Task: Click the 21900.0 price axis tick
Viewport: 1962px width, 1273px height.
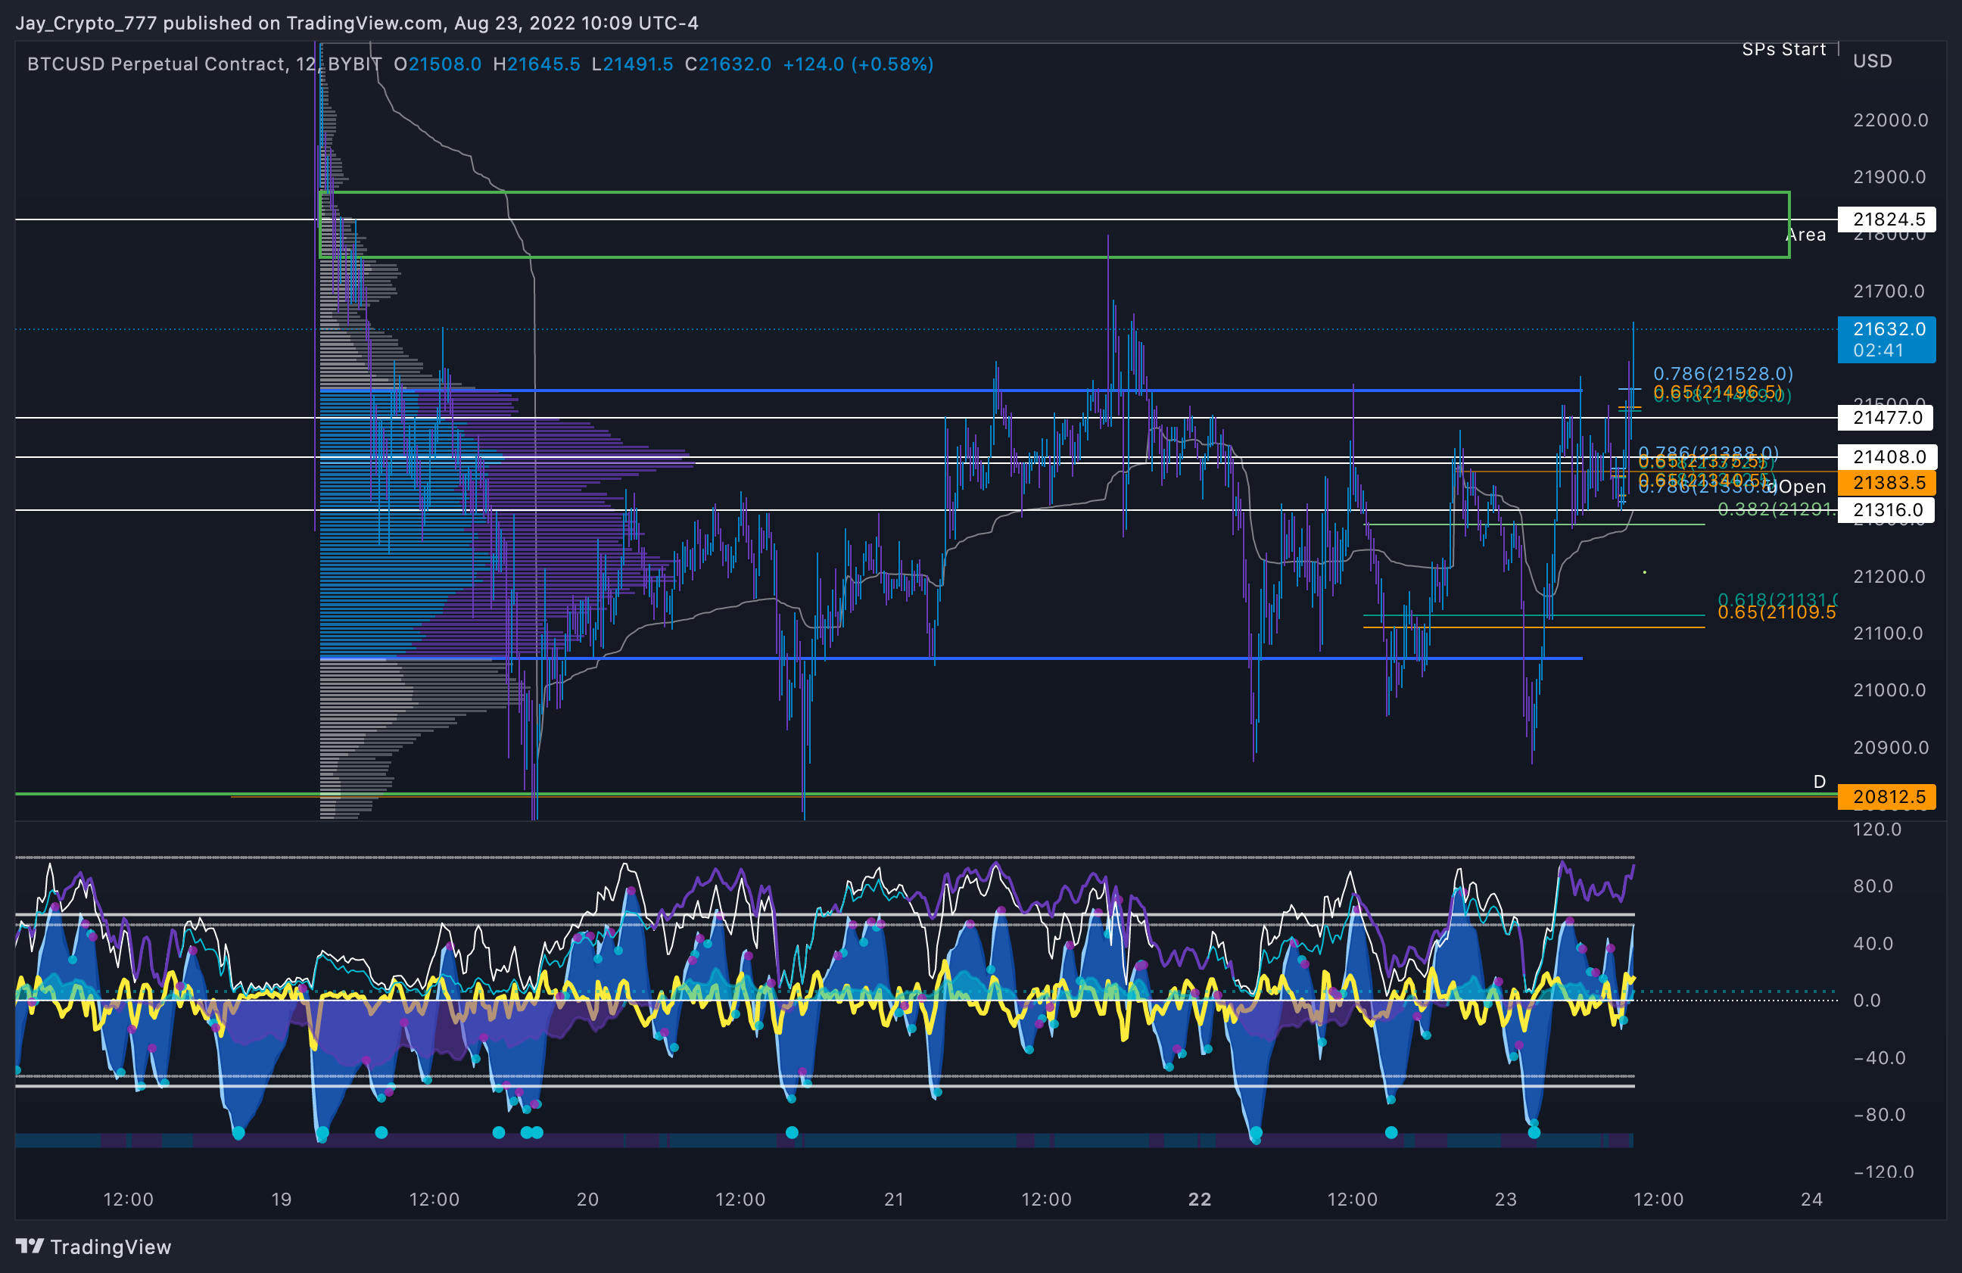Action: click(x=1890, y=177)
